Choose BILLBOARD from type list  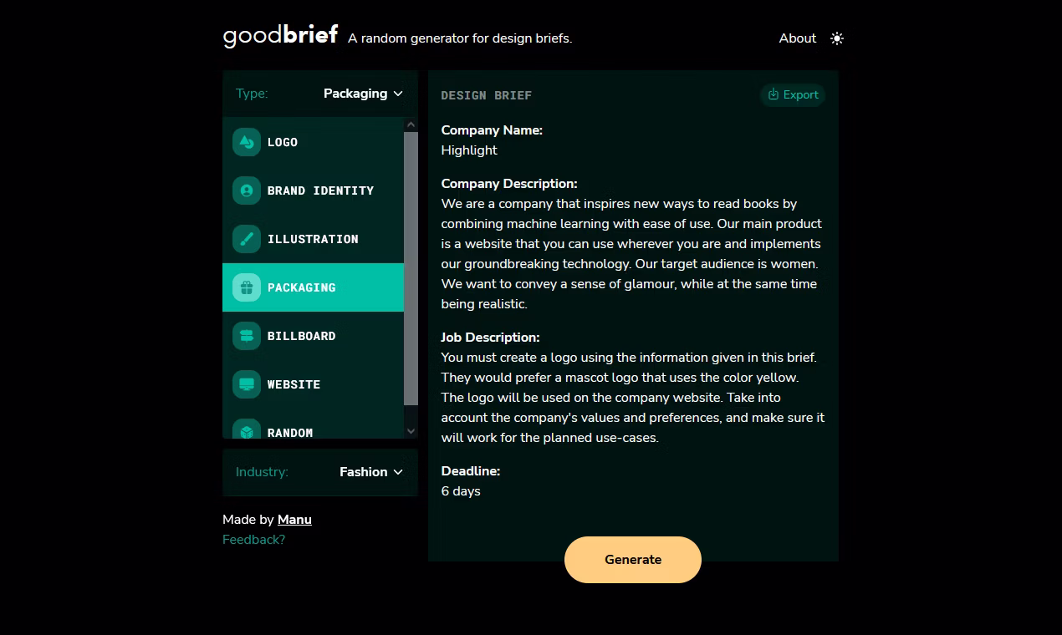click(x=301, y=336)
